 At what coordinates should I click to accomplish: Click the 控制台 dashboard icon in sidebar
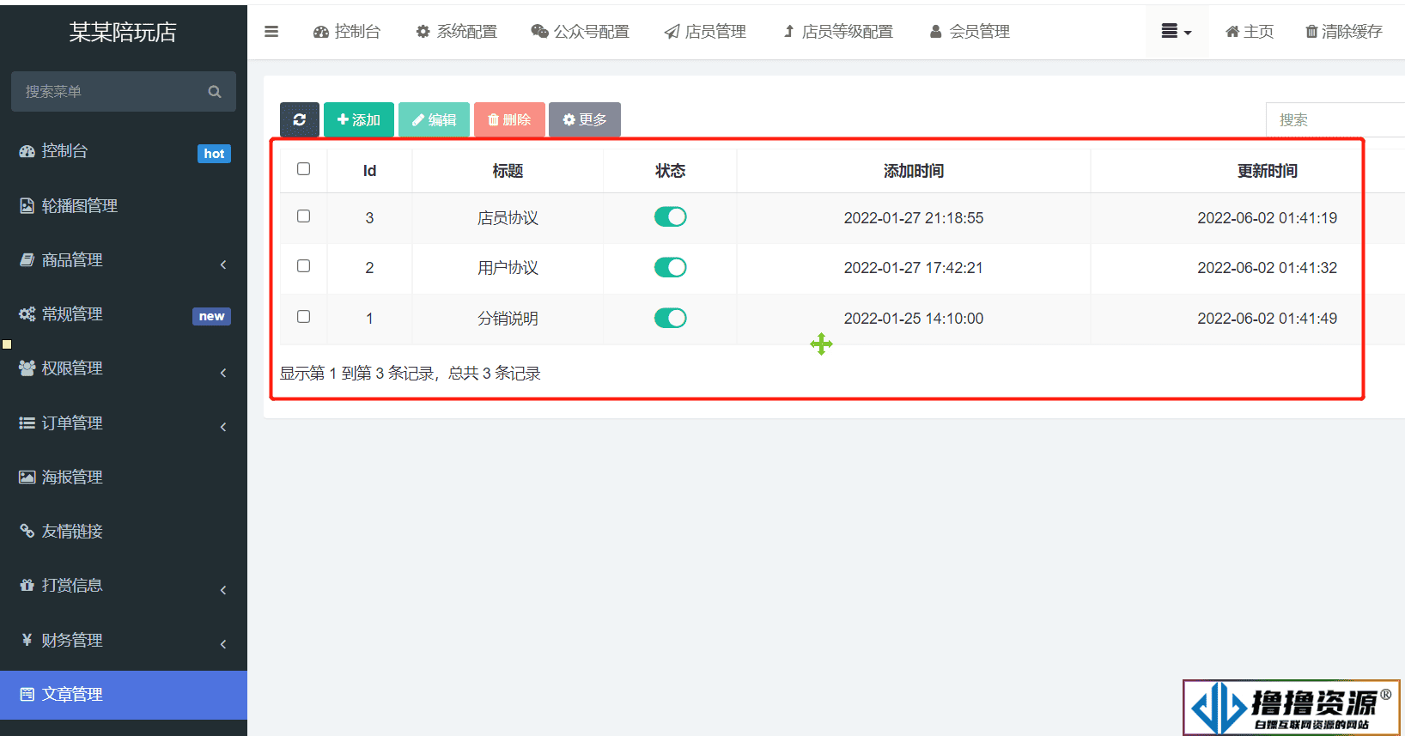(27, 151)
